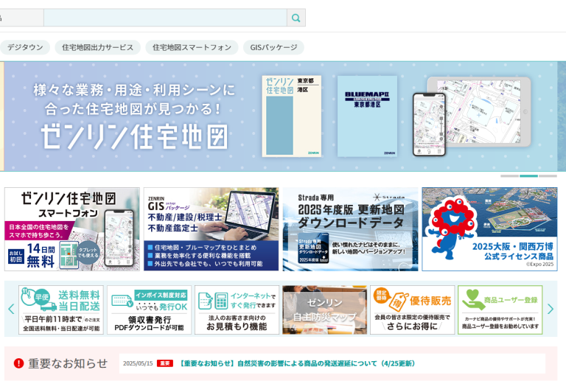The width and height of the screenshot is (566, 384).
Task: Open Strada 2025年度版 更新地図 banner
Action: [x=351, y=229]
